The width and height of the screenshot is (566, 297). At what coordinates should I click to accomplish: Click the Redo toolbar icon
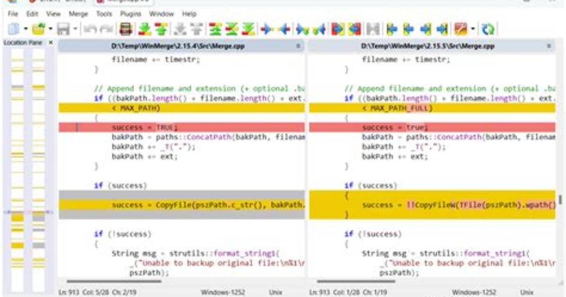tap(107, 29)
